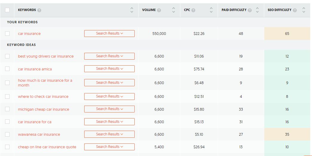Image resolution: width=312 pixels, height=156 pixels.
Task: Click the volume value 550,000
Action: (x=159, y=34)
